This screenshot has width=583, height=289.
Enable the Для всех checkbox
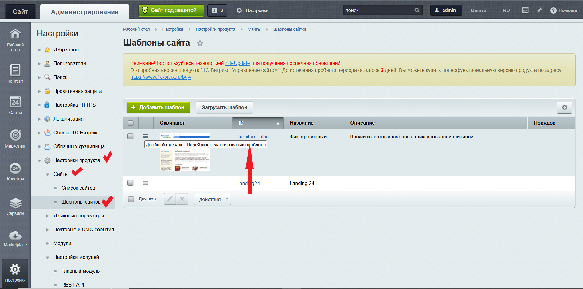coord(131,199)
